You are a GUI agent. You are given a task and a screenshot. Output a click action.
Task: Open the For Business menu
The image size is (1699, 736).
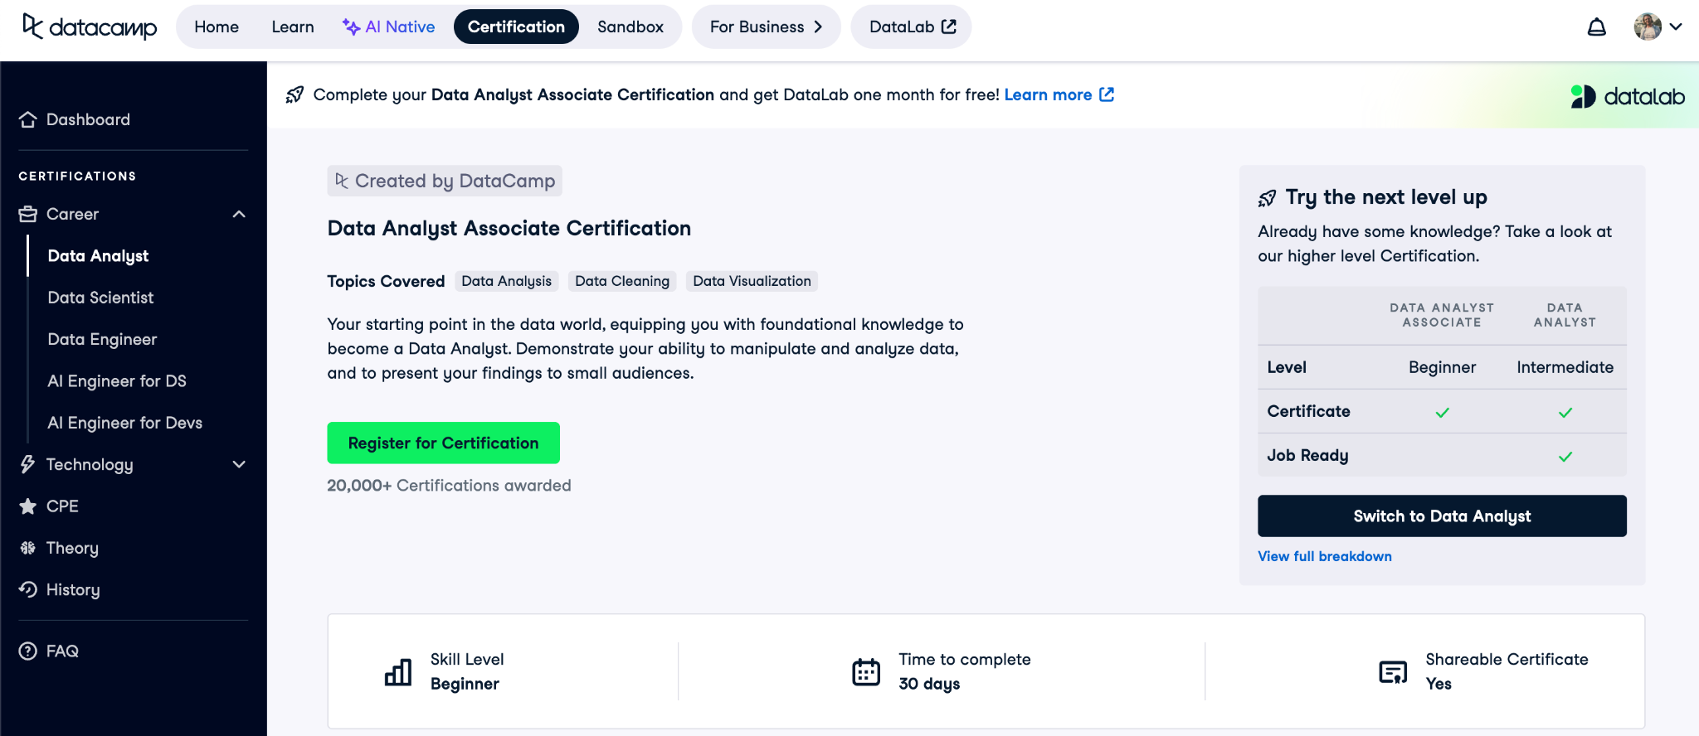pyautogui.click(x=766, y=27)
